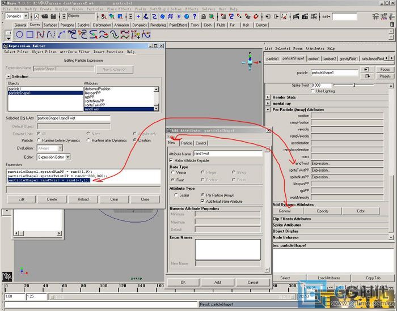Click the Opacity button
This screenshot has height=311, width=397.
point(323,211)
